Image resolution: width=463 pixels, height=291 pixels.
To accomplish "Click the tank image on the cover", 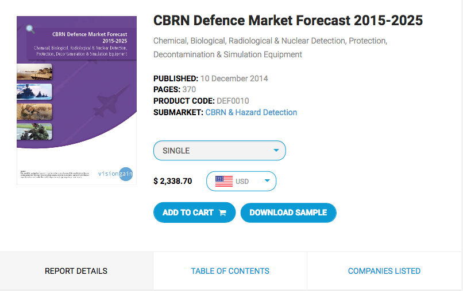I will pyautogui.click(x=34, y=72).
